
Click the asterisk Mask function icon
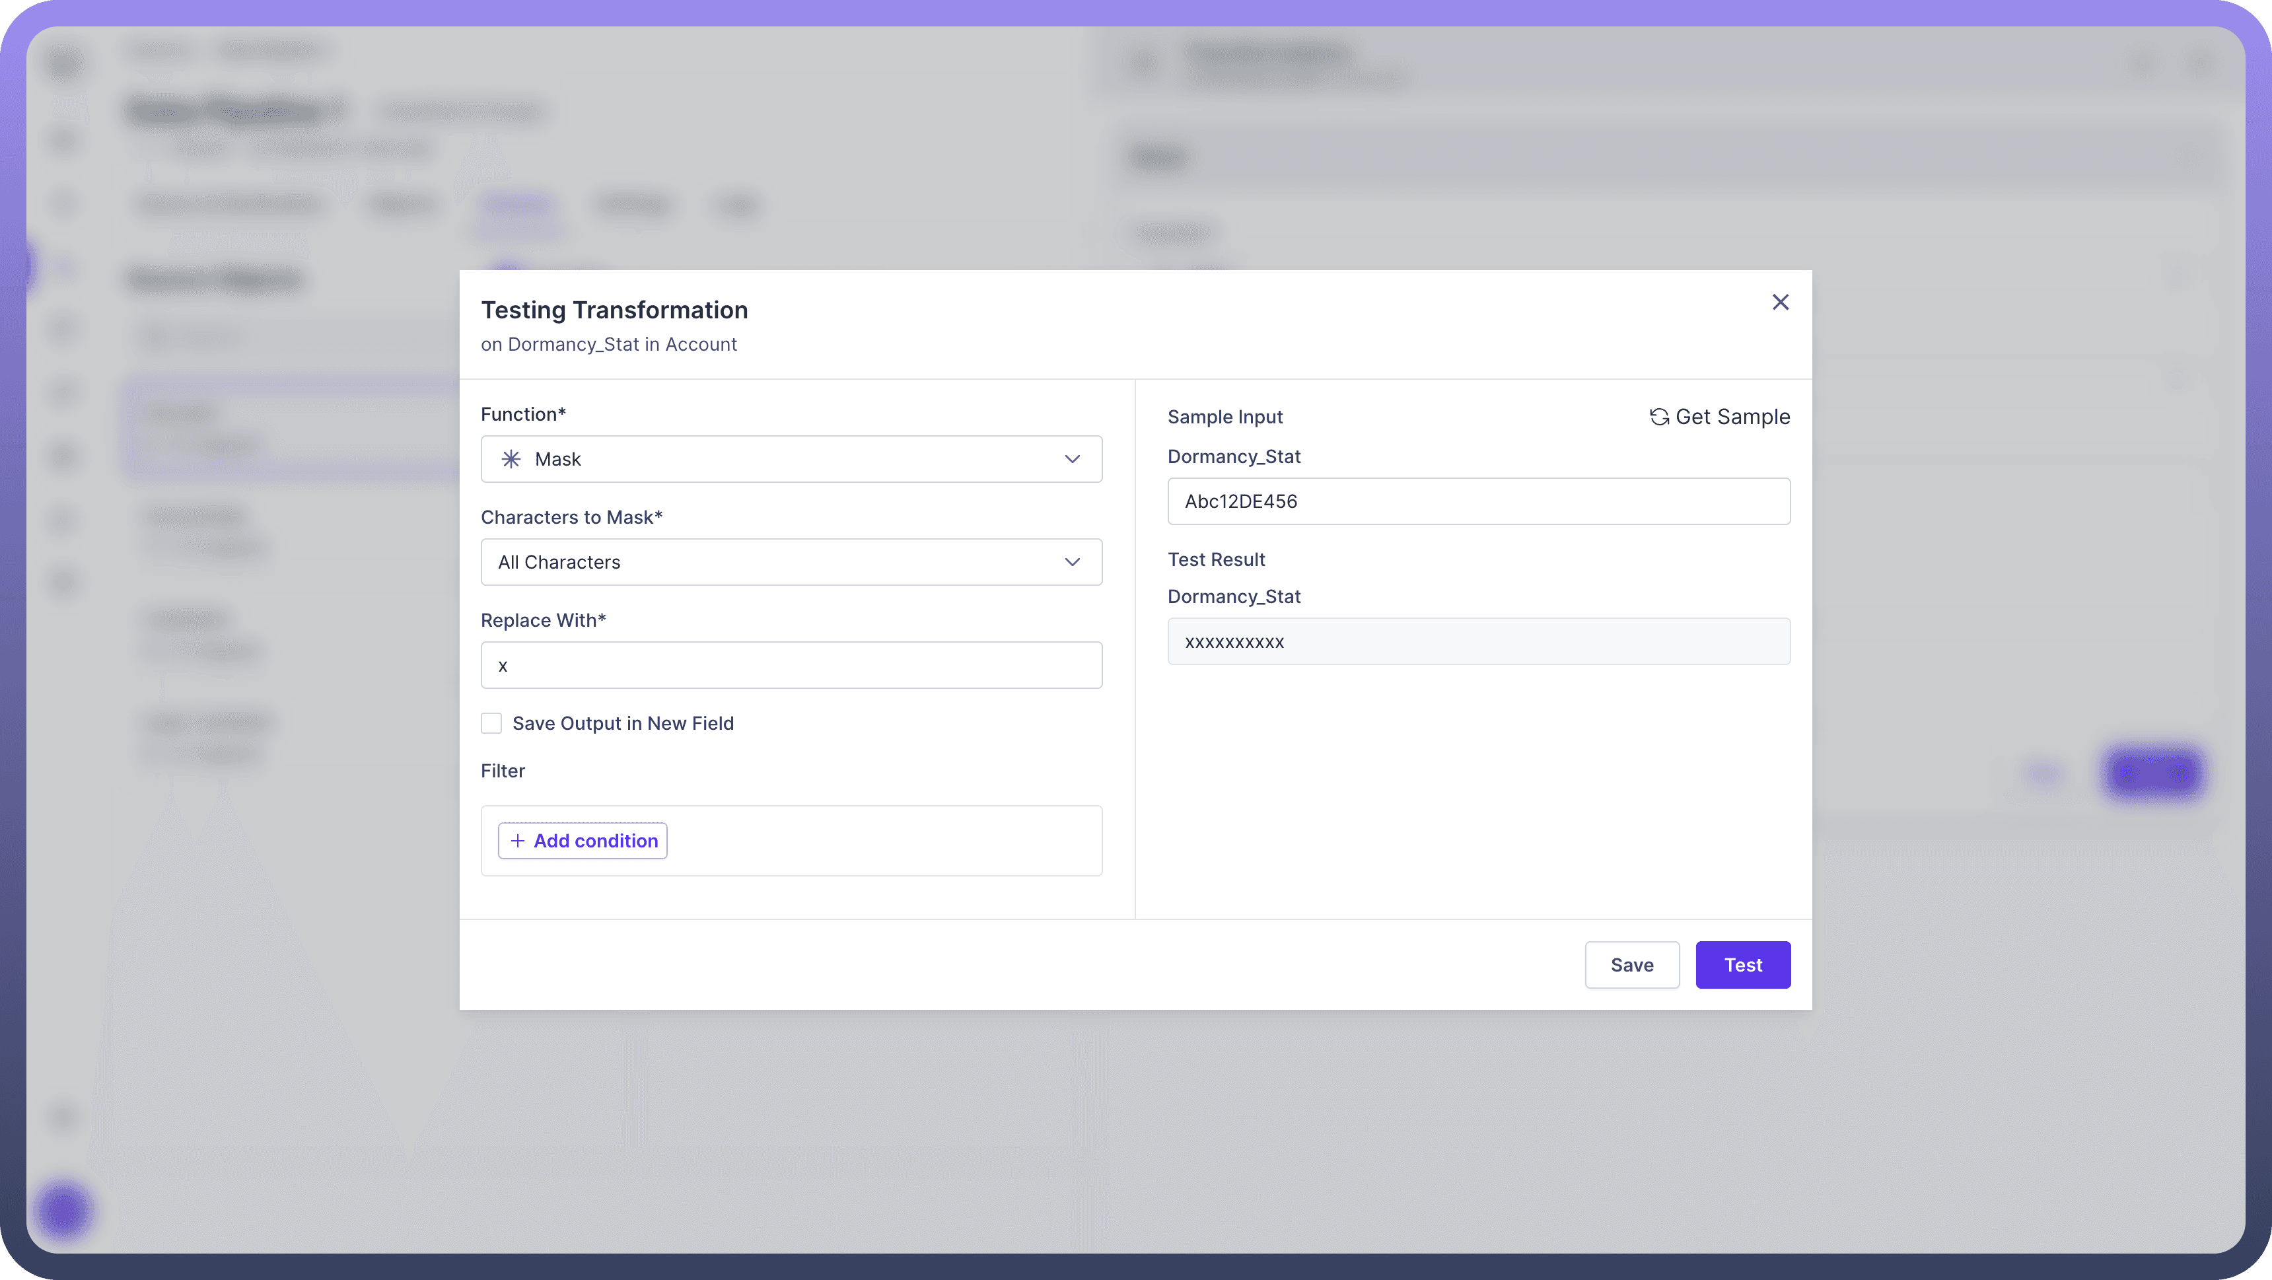[511, 459]
